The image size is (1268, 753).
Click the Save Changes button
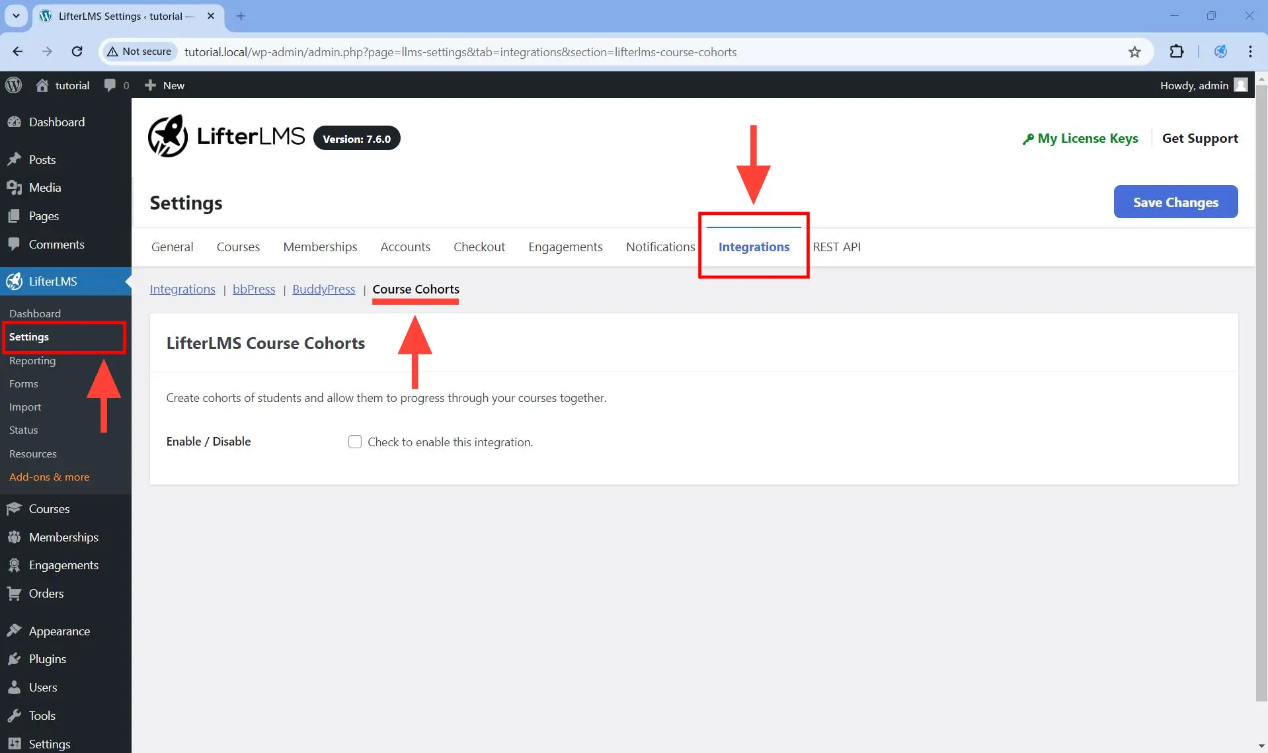1175,202
